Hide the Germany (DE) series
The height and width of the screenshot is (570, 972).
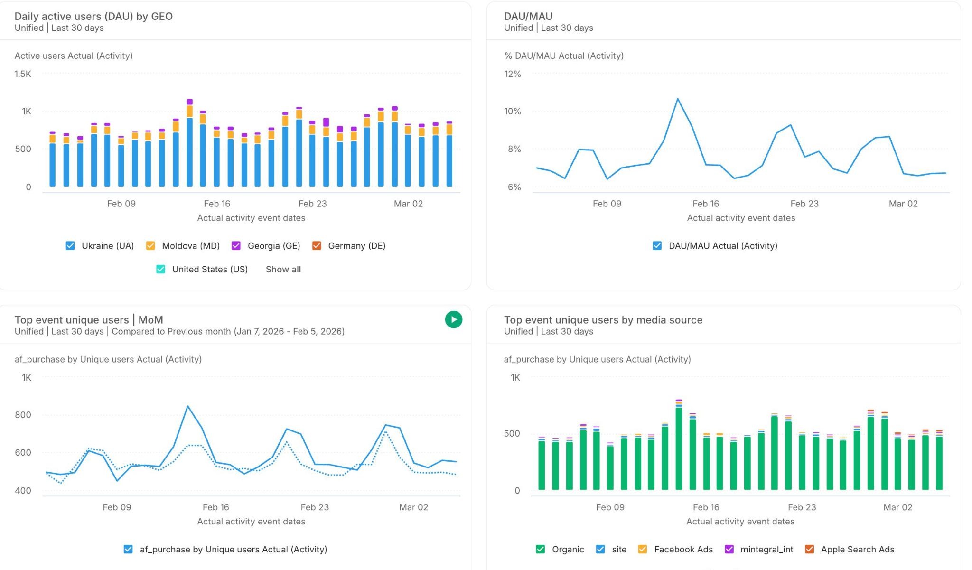(316, 246)
